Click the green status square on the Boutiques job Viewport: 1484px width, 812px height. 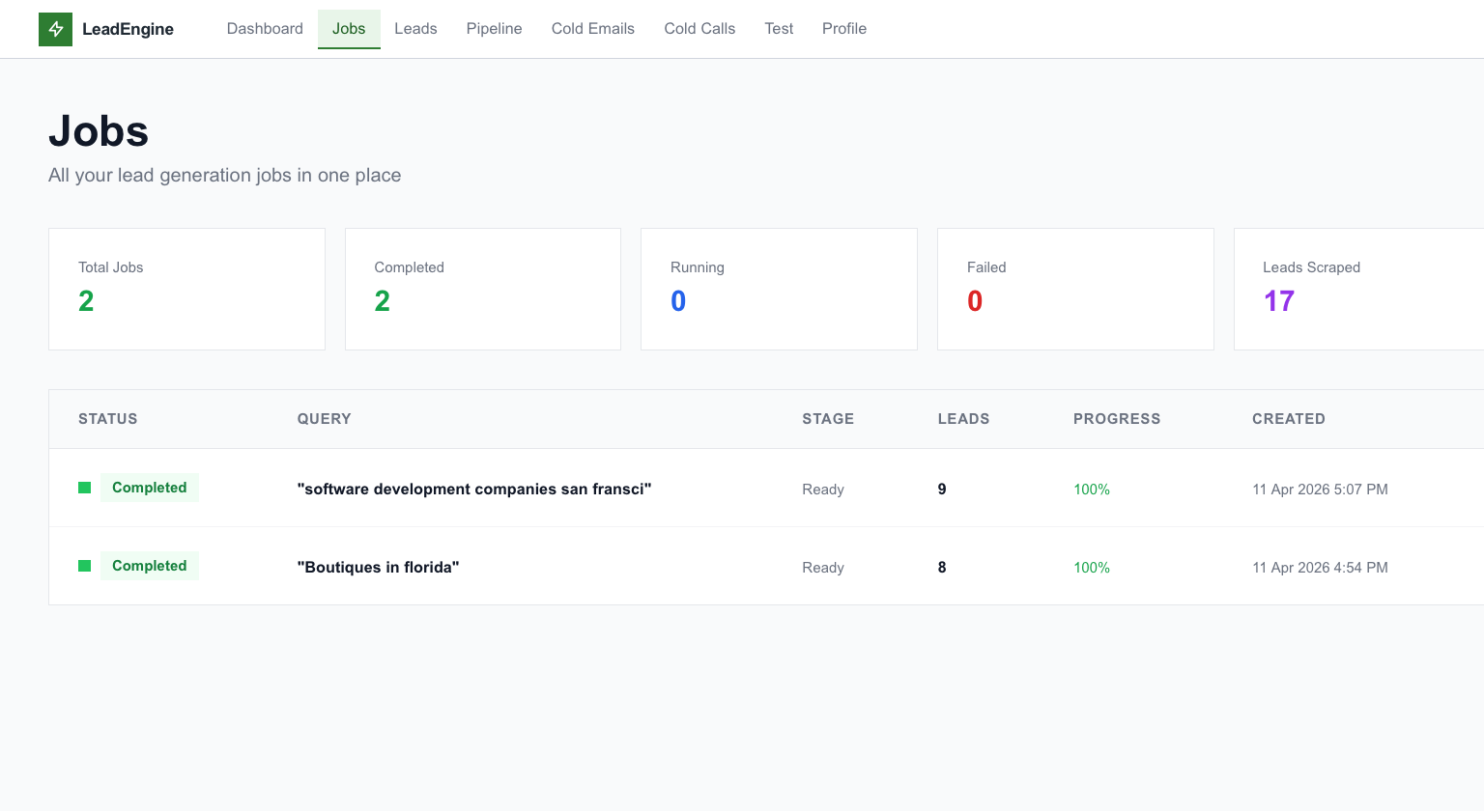click(84, 566)
